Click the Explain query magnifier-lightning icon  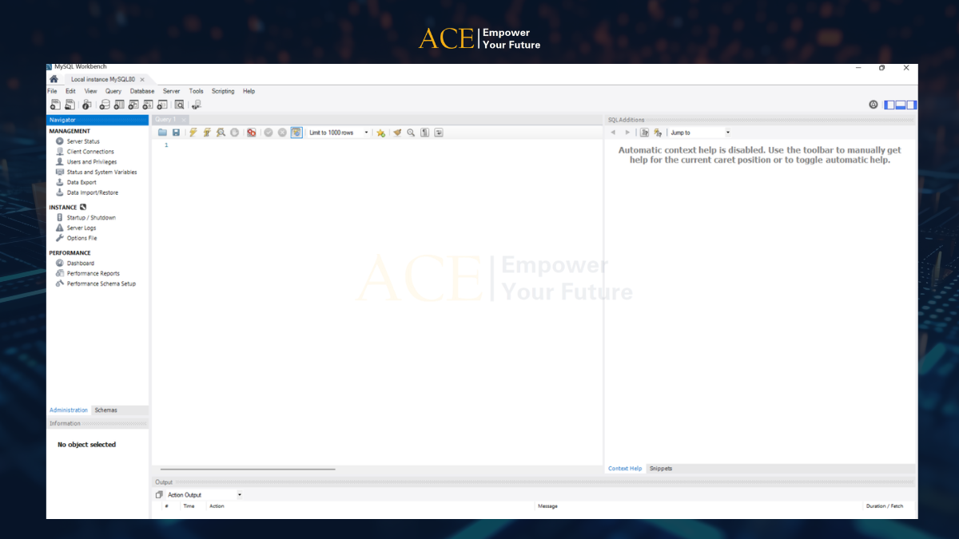(221, 133)
